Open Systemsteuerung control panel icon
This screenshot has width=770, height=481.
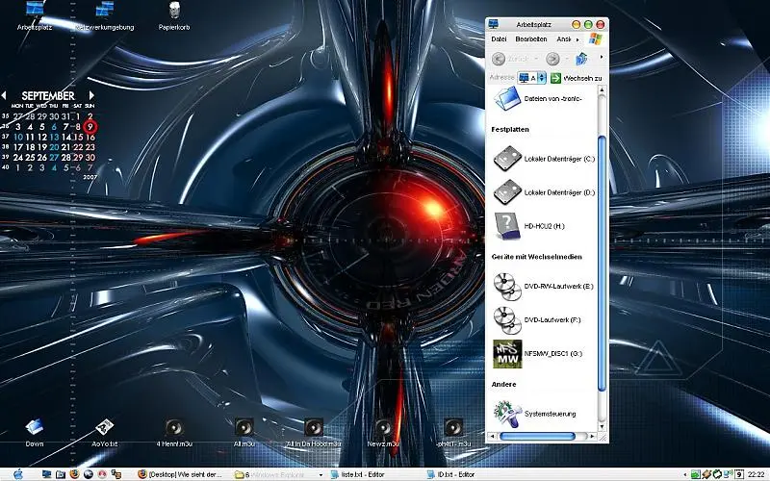pyautogui.click(x=505, y=413)
